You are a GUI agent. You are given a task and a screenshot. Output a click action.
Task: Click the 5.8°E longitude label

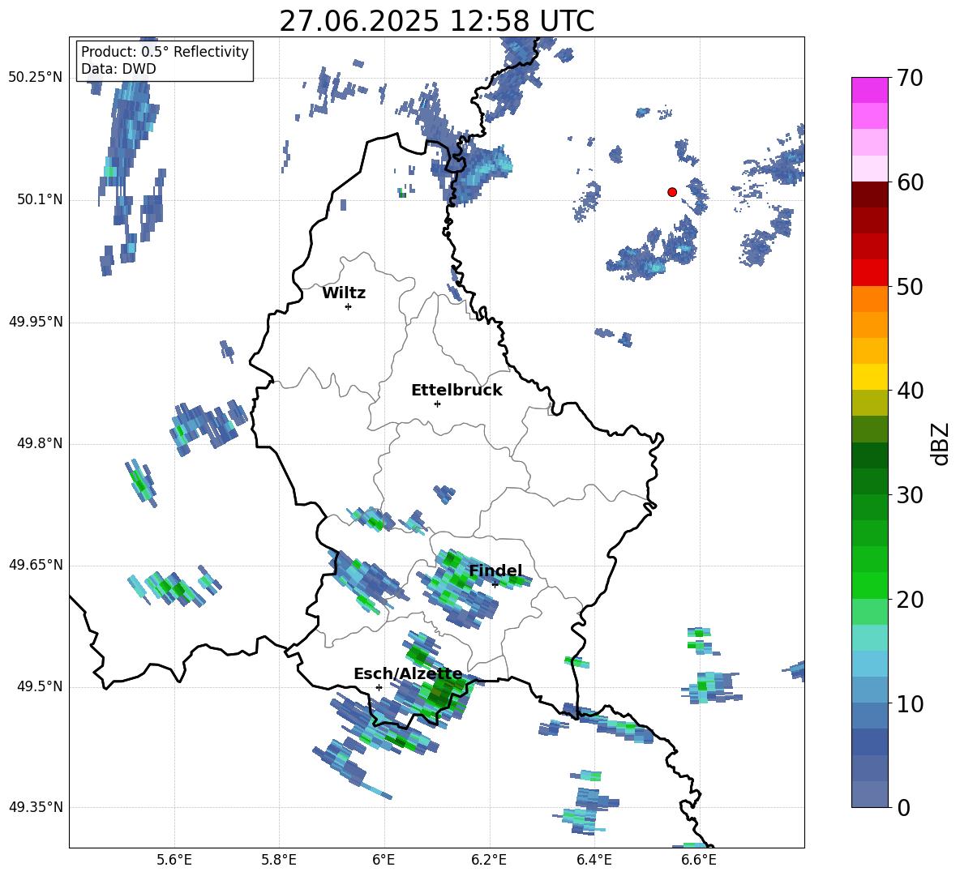click(x=279, y=860)
